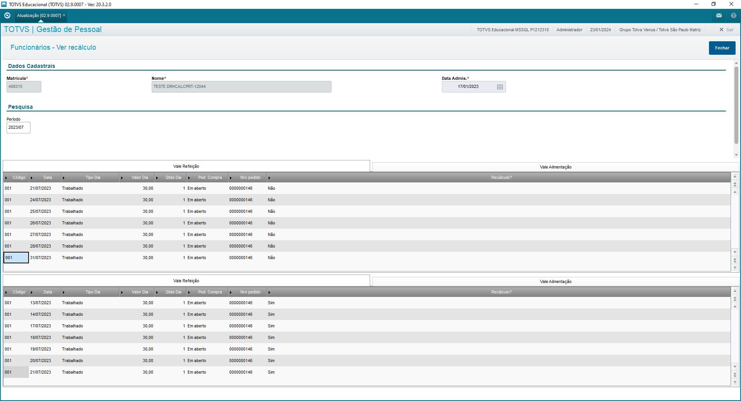Click the Sair exit link
Image resolution: width=741 pixels, height=401 pixels.
[x=726, y=30]
